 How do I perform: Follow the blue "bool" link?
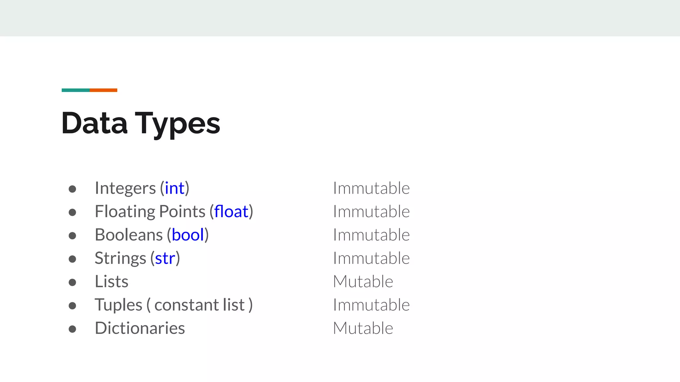[x=188, y=235]
